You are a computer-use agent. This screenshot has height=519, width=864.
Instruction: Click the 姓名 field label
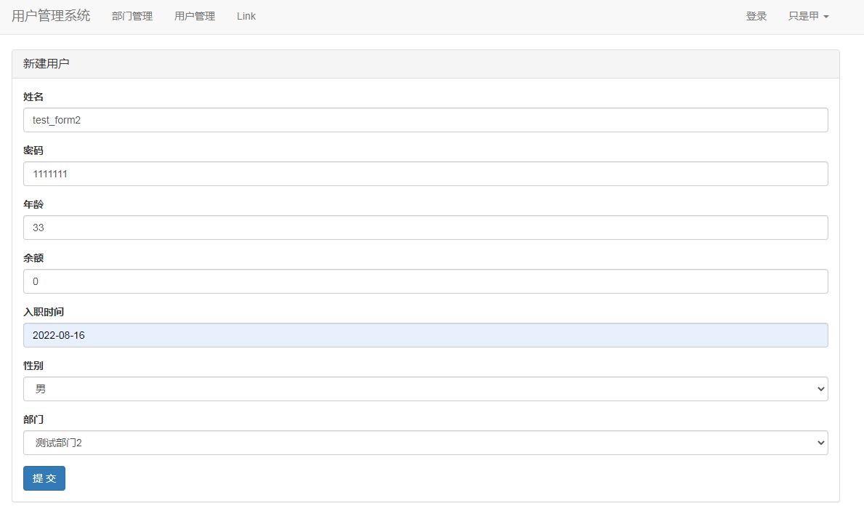pyautogui.click(x=33, y=97)
